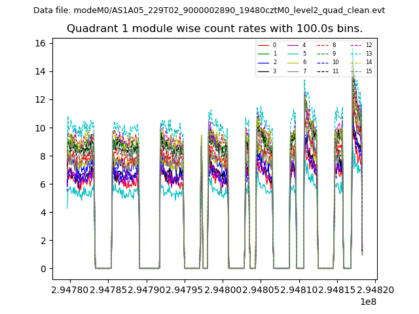Select the module 7 gray legend entry
419x314 pixels.
[297, 71]
